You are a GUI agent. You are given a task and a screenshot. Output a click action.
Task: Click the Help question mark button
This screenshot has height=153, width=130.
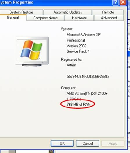point(115,2)
